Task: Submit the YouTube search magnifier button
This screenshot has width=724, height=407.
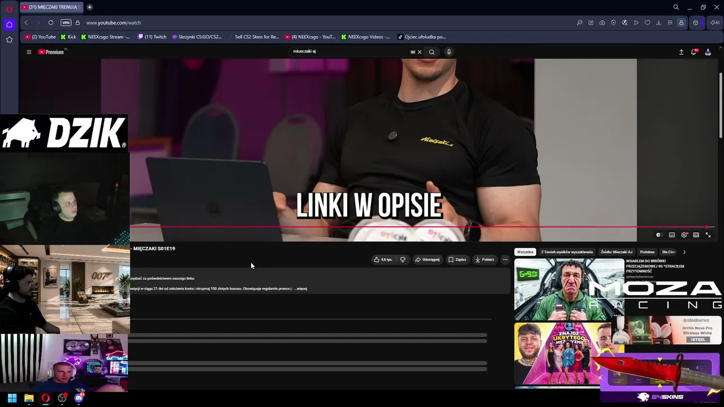Action: click(432, 52)
